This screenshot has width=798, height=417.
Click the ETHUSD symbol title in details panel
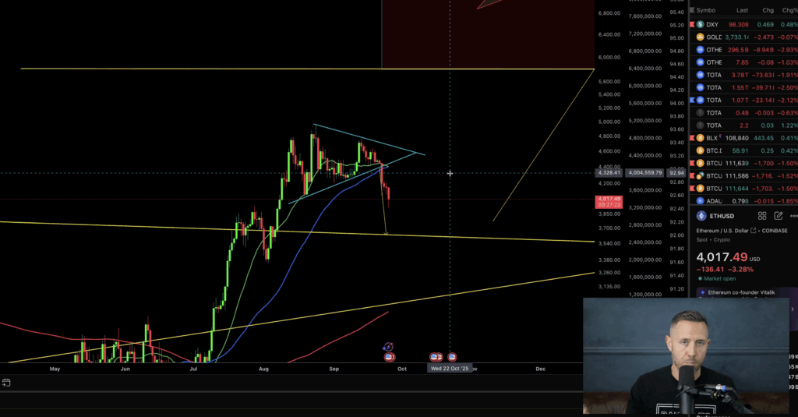click(722, 216)
